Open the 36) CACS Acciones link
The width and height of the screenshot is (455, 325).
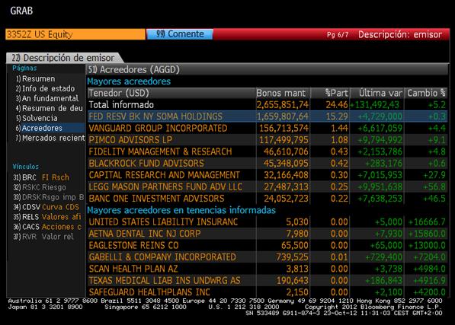coord(47,227)
